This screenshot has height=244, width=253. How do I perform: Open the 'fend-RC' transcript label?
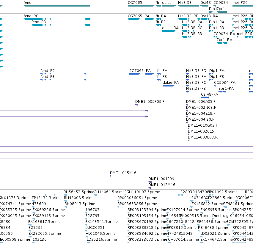[31, 16]
